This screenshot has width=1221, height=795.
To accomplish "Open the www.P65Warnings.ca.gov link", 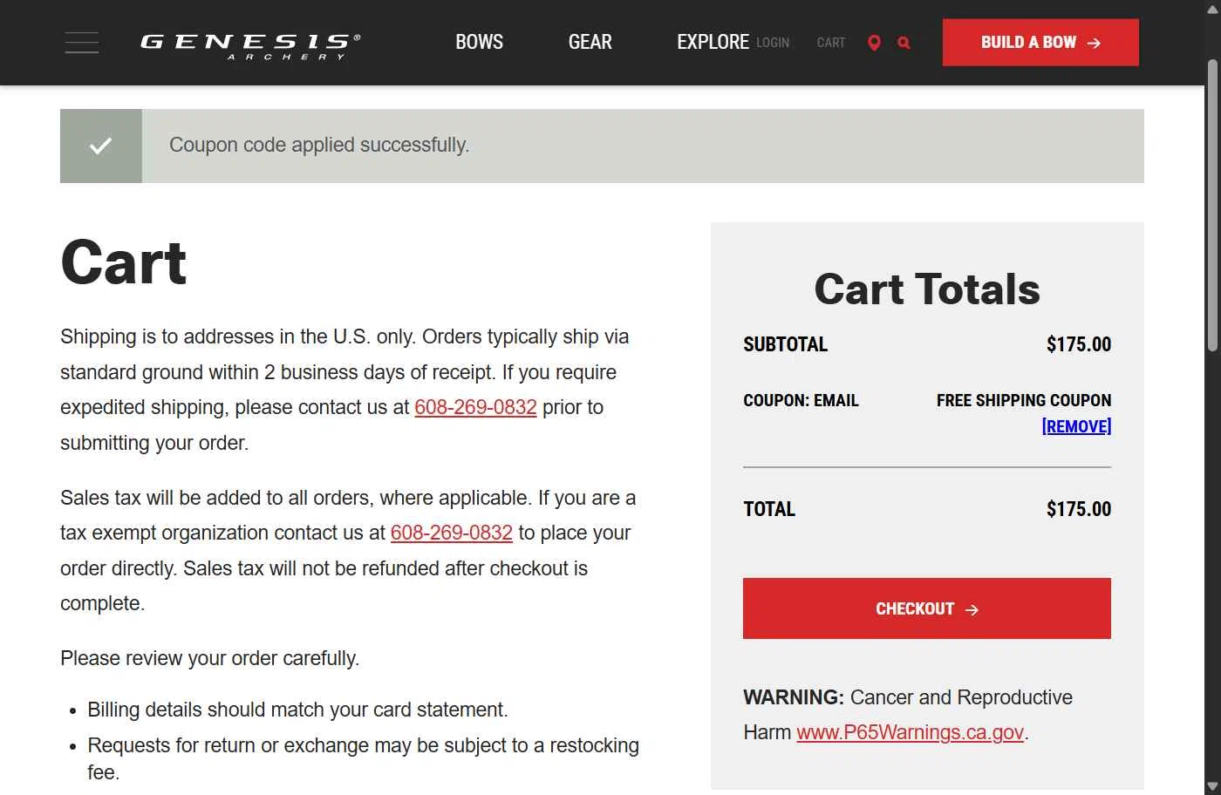I will (911, 732).
